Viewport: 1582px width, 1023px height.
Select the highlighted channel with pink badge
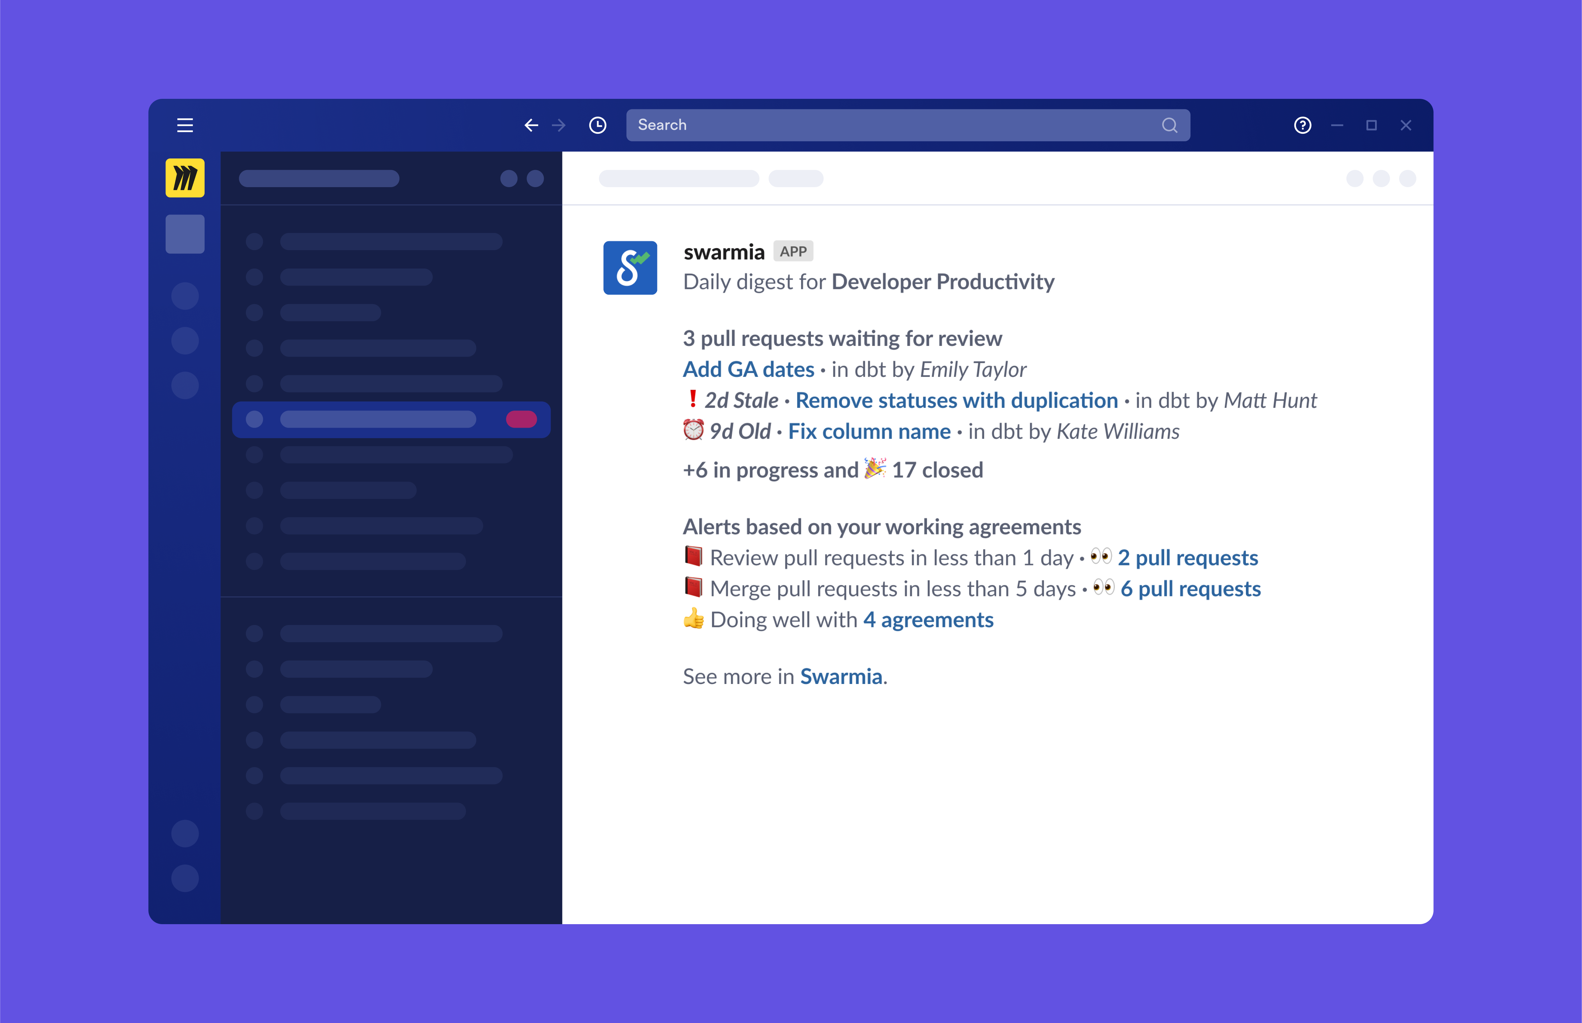tap(391, 419)
